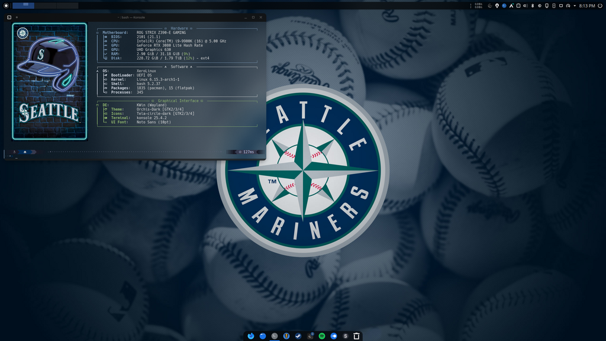Click the Konsole window icon in its title bar
606x341 pixels.
coord(9,17)
